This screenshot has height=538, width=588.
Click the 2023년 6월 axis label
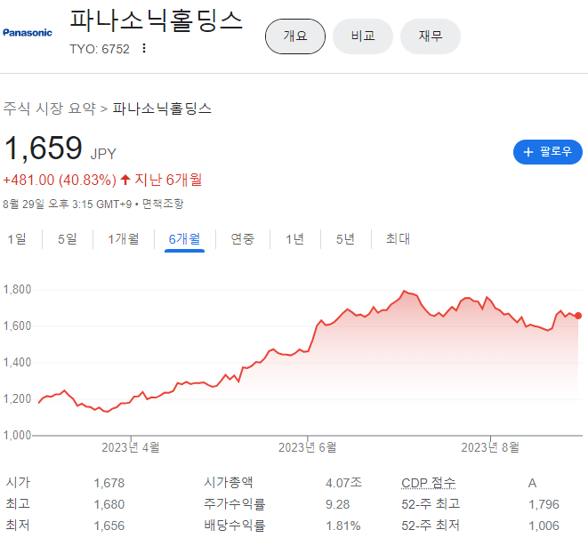[x=307, y=447]
